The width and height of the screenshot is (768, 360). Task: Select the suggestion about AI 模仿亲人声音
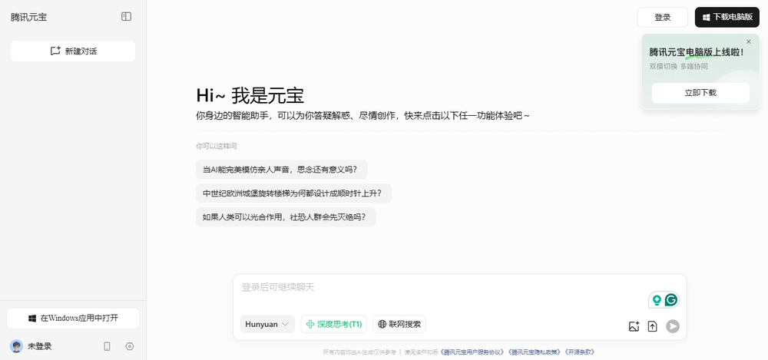click(282, 170)
